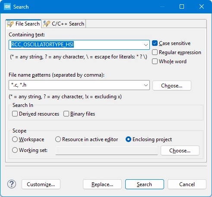
Task: Switch to the C/C++ Search tab
Action: (x=63, y=24)
